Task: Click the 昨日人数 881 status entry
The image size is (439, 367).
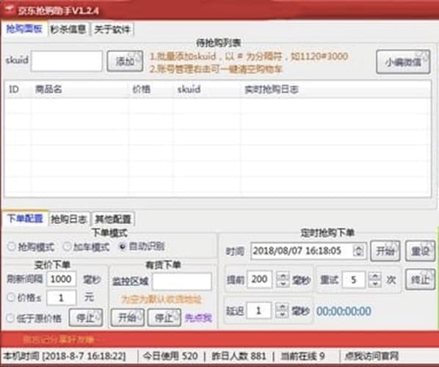Action: point(239,356)
